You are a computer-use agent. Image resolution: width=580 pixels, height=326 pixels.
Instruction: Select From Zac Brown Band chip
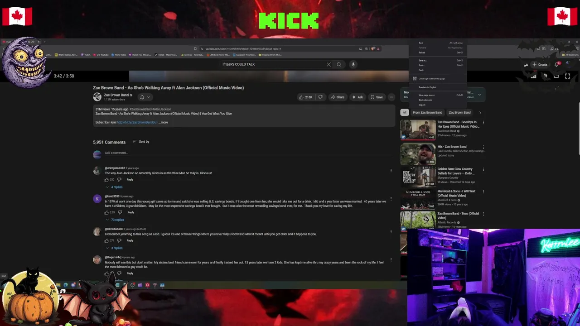427,112
